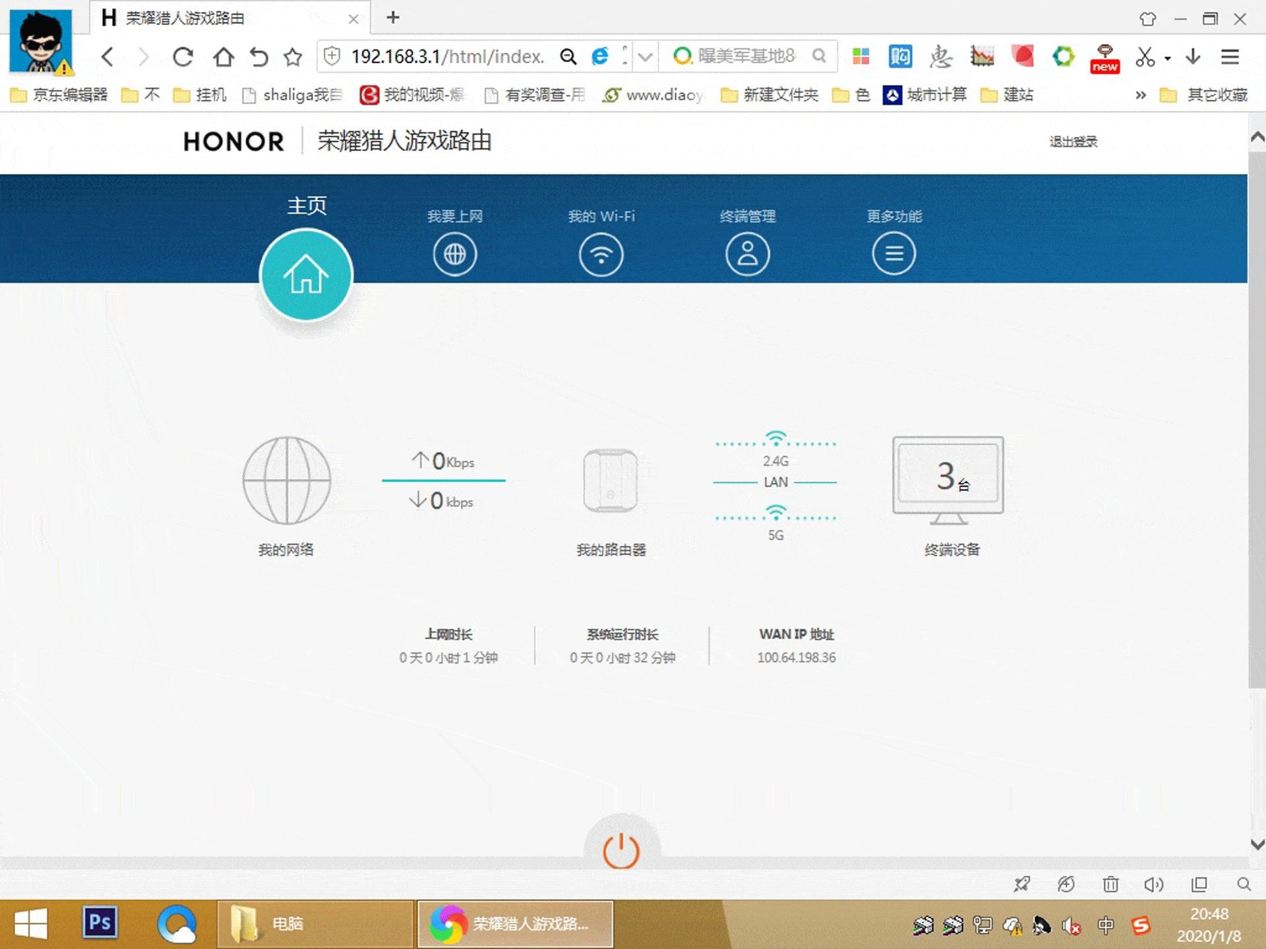
Task: Click the scissors screenshot tool
Action: tap(1145, 57)
